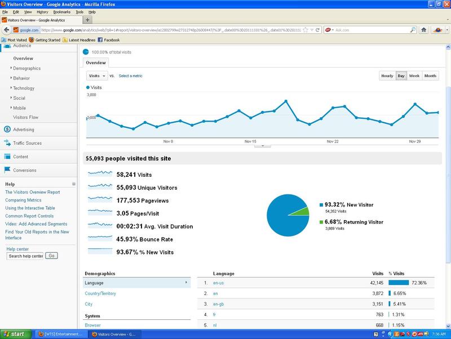Image resolution: width=451 pixels, height=339 pixels.
Task: Switch to WTS Entertainment taskbar window
Action: click(x=60, y=334)
